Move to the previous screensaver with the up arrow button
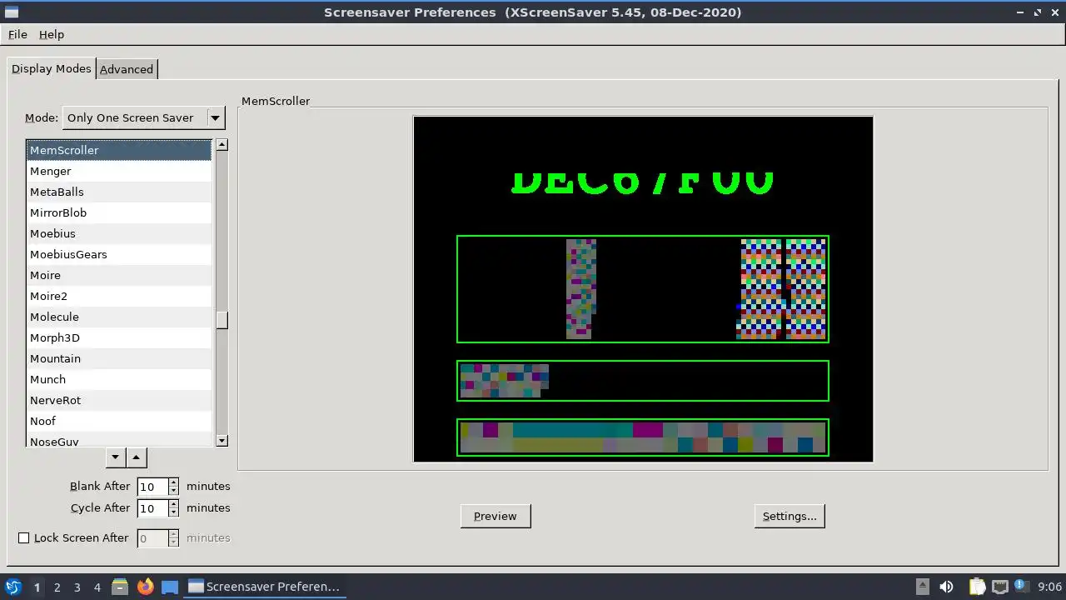This screenshot has height=600, width=1066. 137,457
